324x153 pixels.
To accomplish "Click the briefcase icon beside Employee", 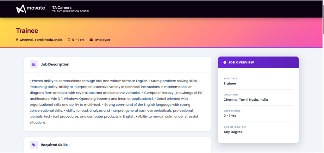I will (x=91, y=40).
